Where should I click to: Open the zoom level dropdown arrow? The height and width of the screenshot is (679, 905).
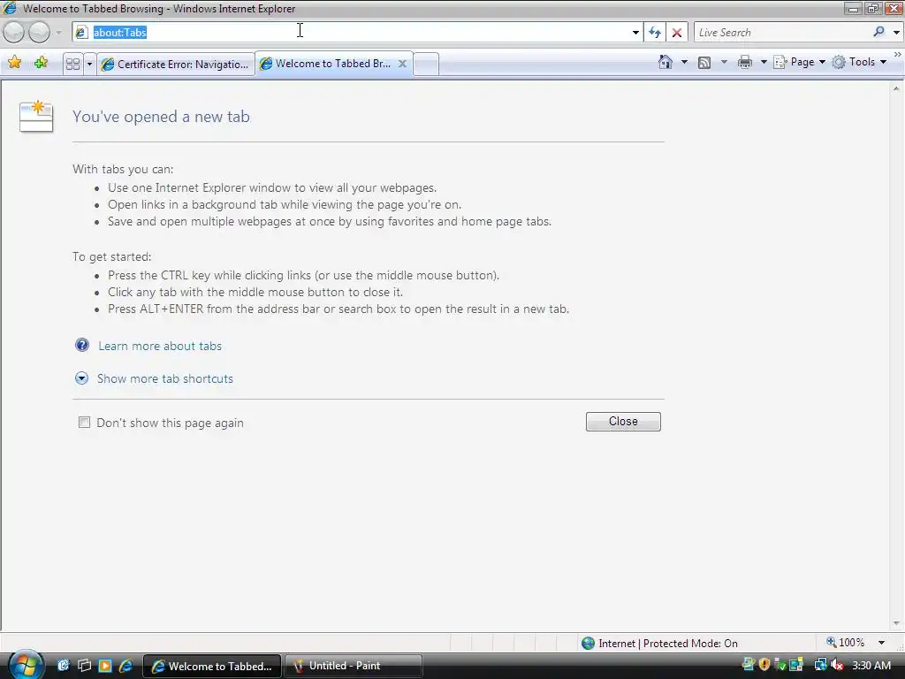881,643
